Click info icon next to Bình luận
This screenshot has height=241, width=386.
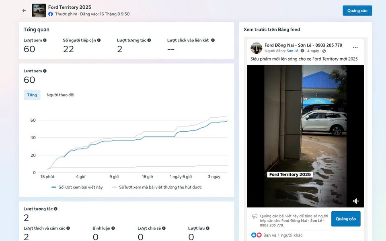click(x=113, y=228)
